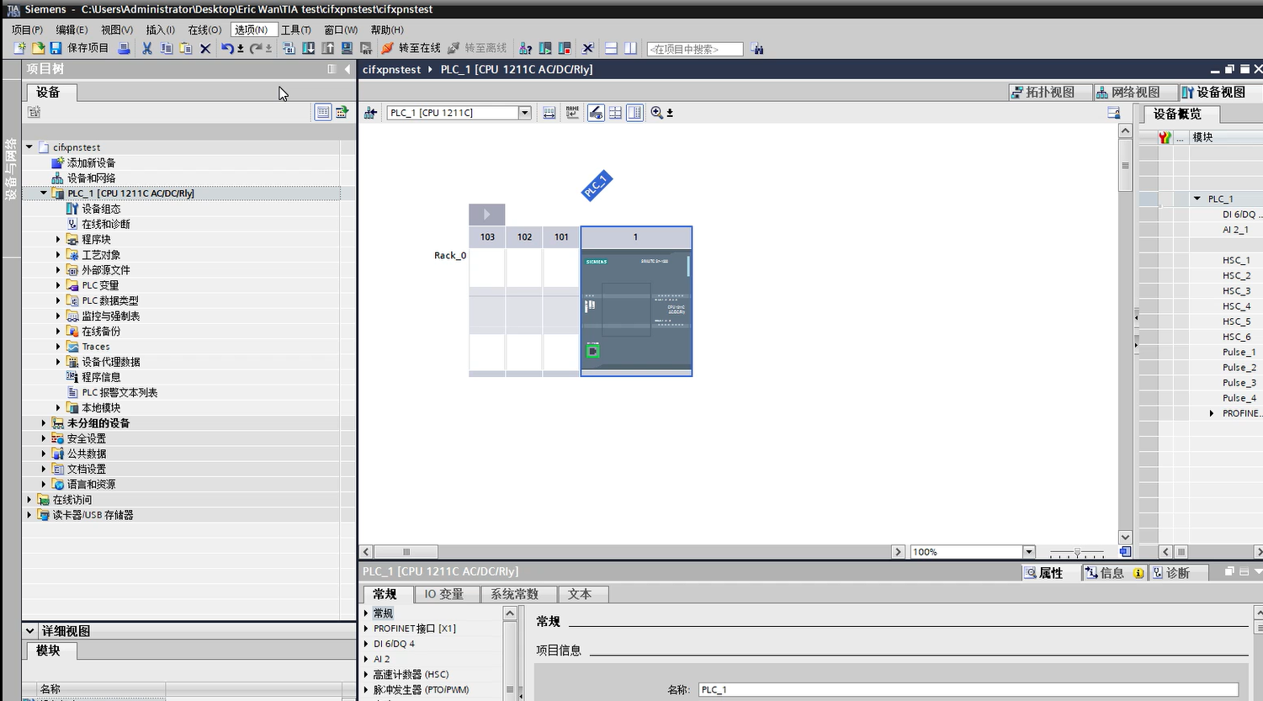Click the zoom slider in device view

1077,553
